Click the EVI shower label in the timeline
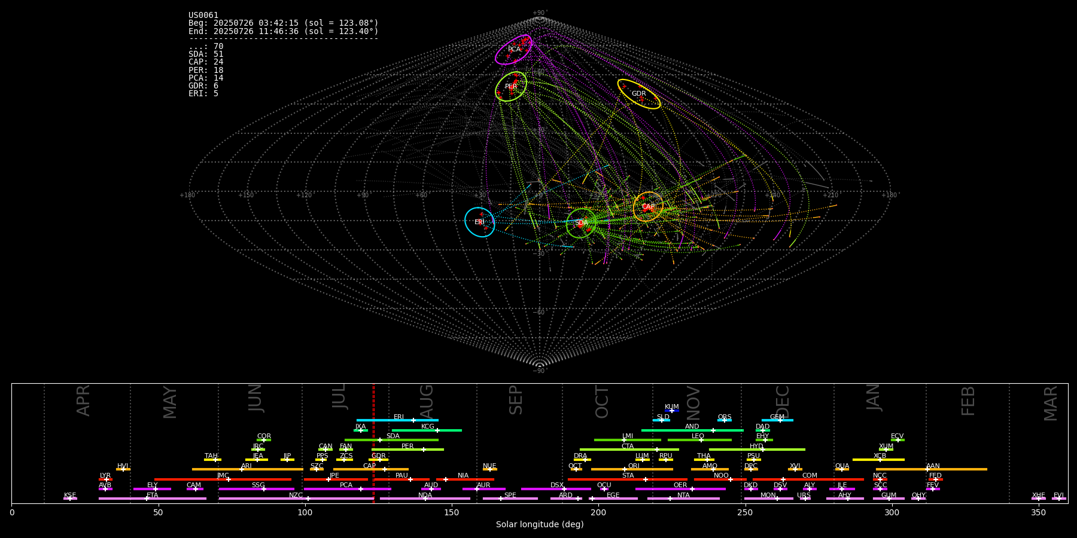This screenshot has height=538, width=1077. [x=1058, y=496]
